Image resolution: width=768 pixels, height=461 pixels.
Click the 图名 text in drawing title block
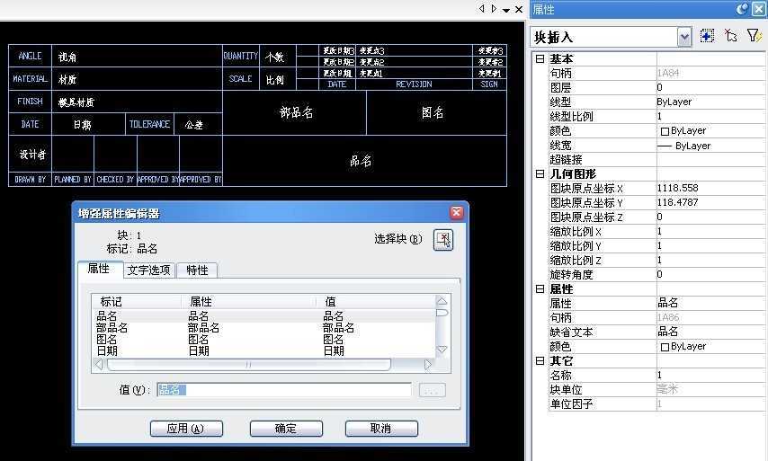(433, 112)
